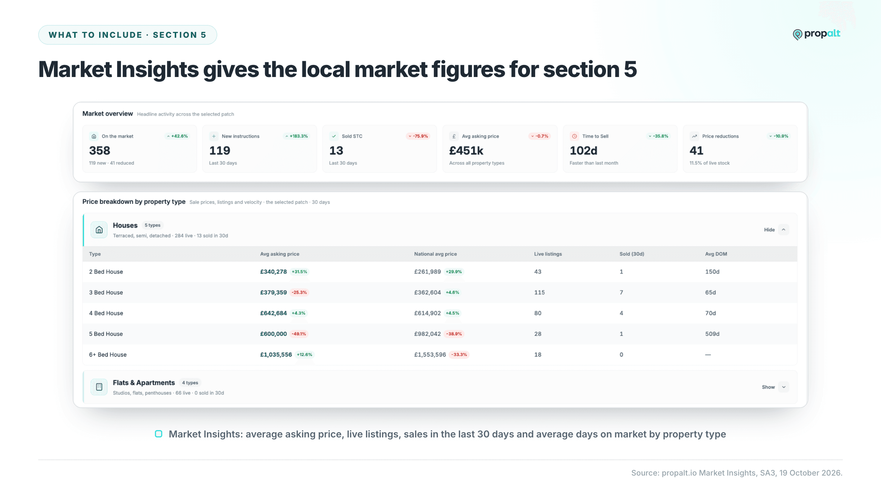Click the Live listings column header
This screenshot has height=495, width=881.
pyautogui.click(x=548, y=254)
